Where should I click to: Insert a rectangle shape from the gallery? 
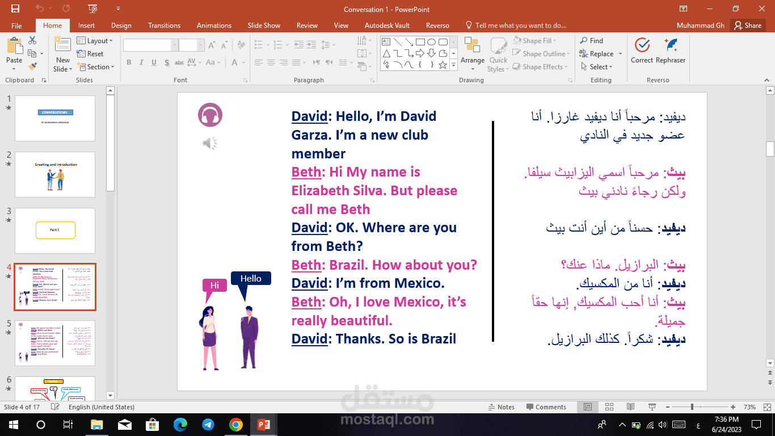(420, 42)
